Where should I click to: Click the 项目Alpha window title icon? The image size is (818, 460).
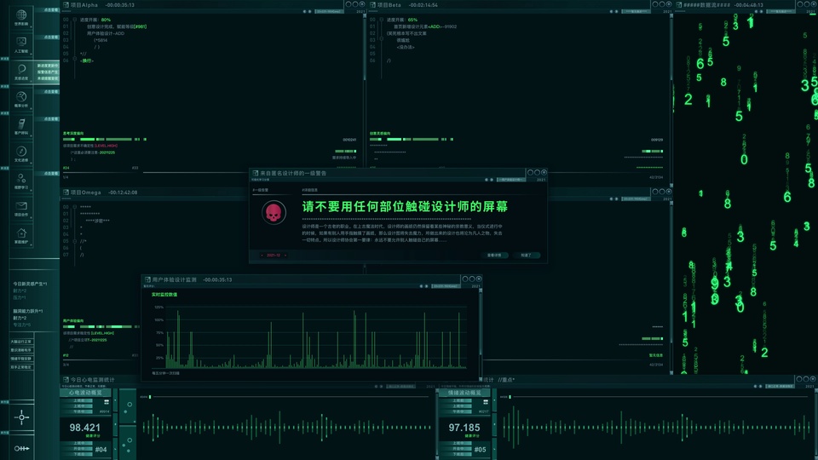point(66,5)
